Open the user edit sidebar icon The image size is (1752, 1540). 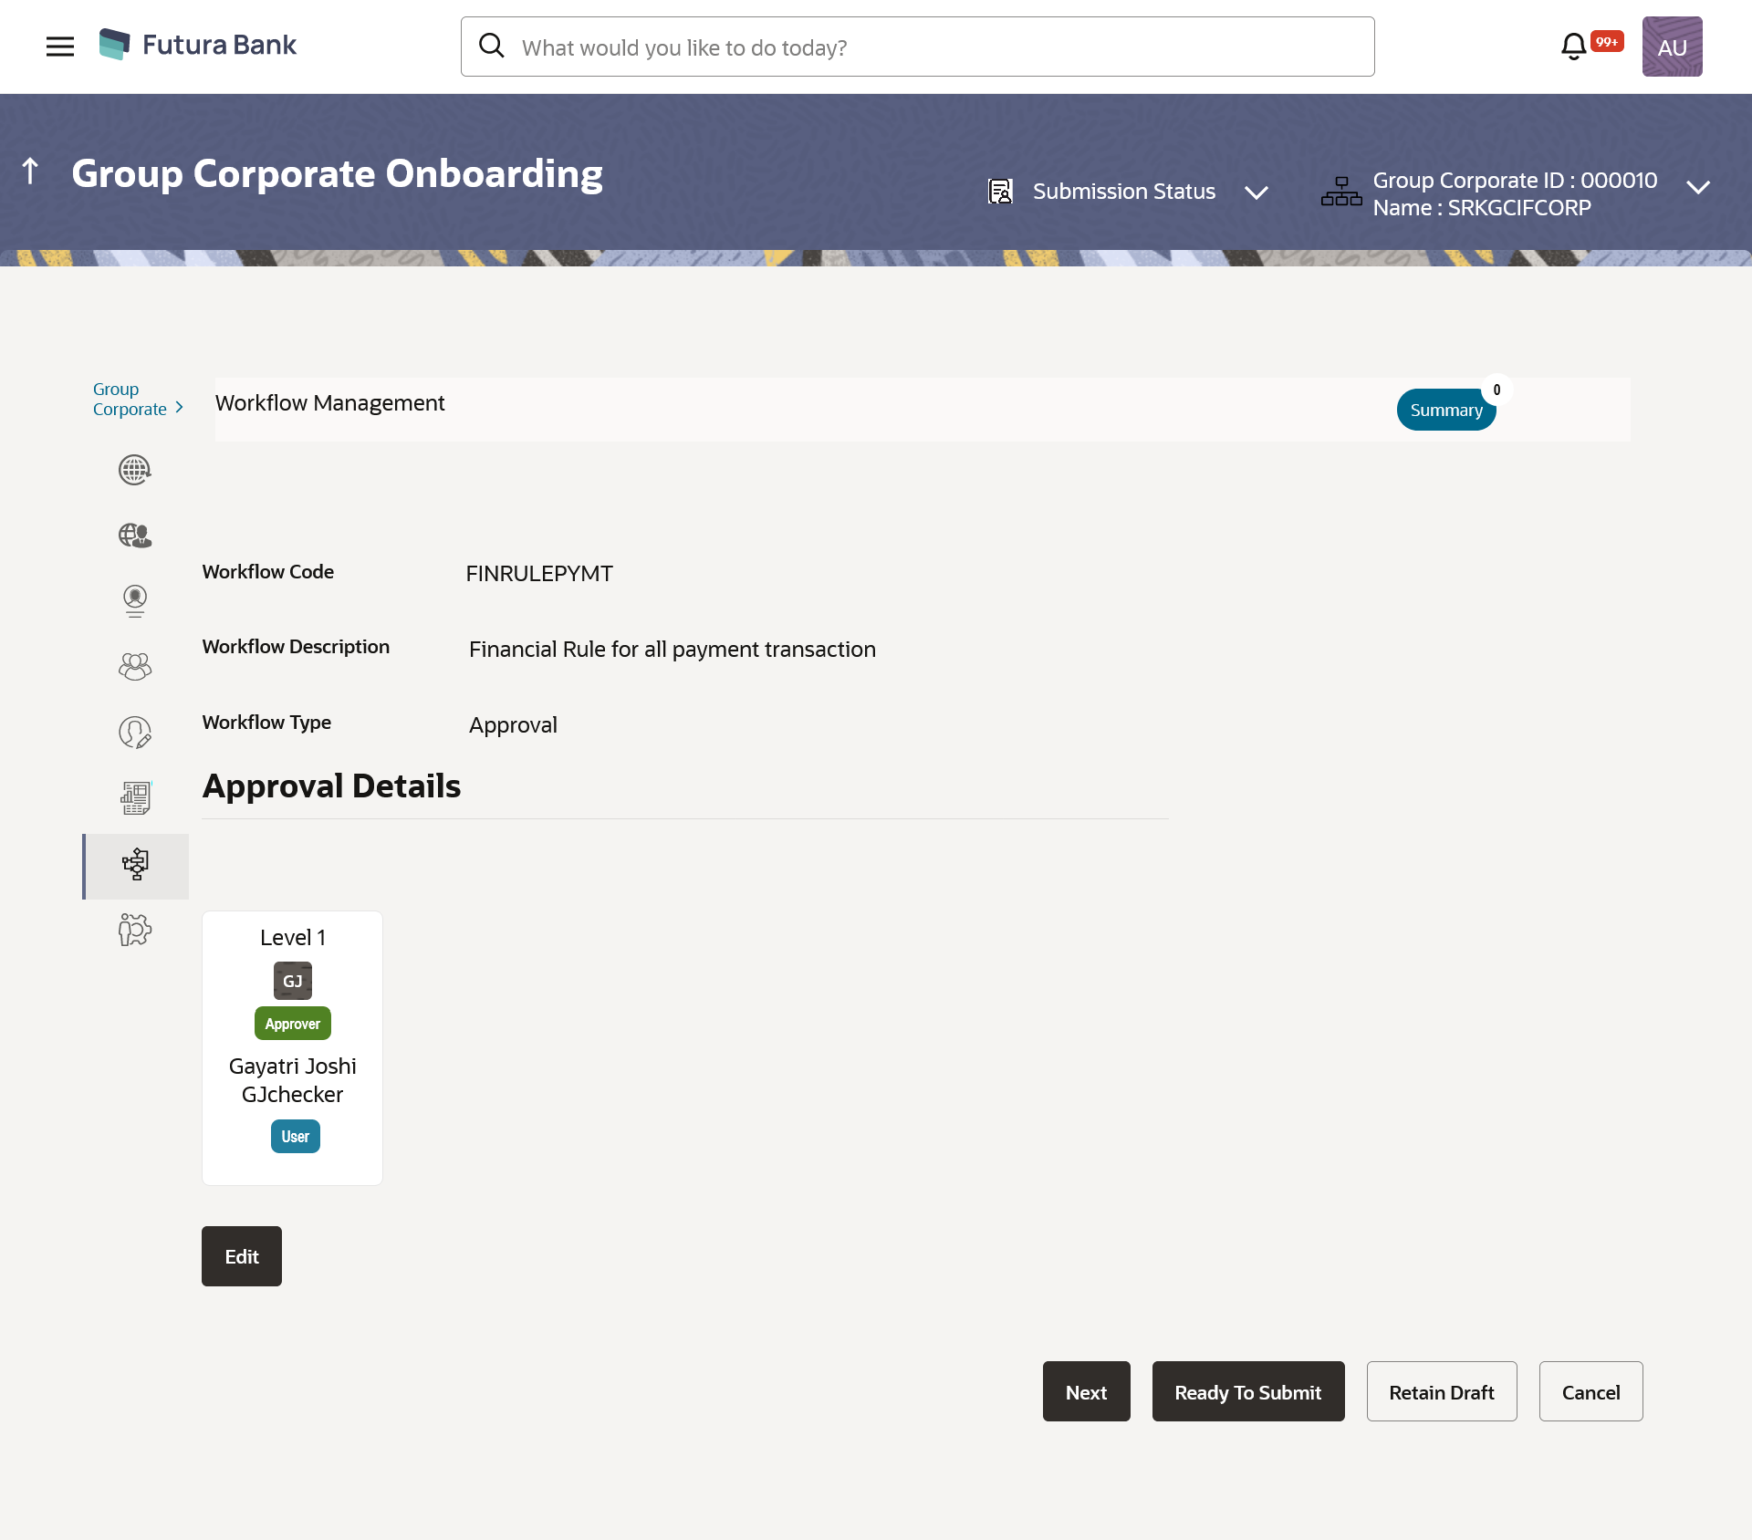(135, 733)
